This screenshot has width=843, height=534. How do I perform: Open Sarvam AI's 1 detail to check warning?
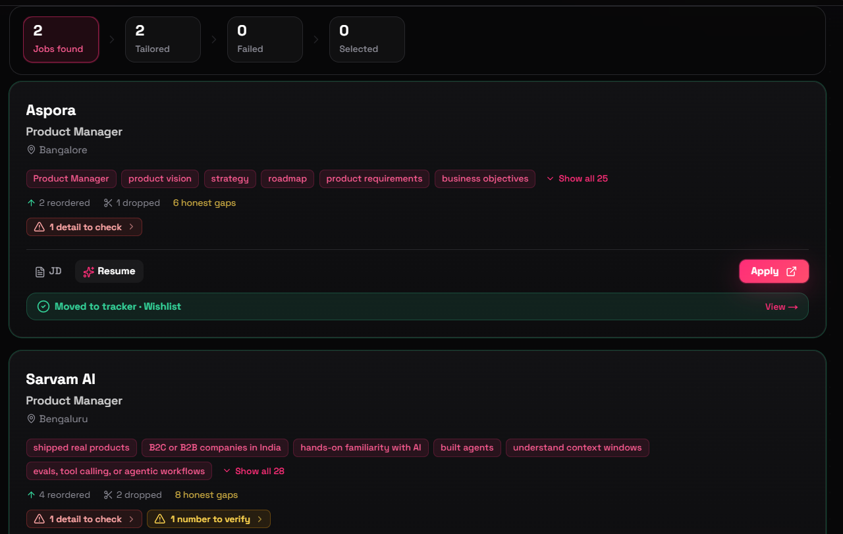click(84, 519)
